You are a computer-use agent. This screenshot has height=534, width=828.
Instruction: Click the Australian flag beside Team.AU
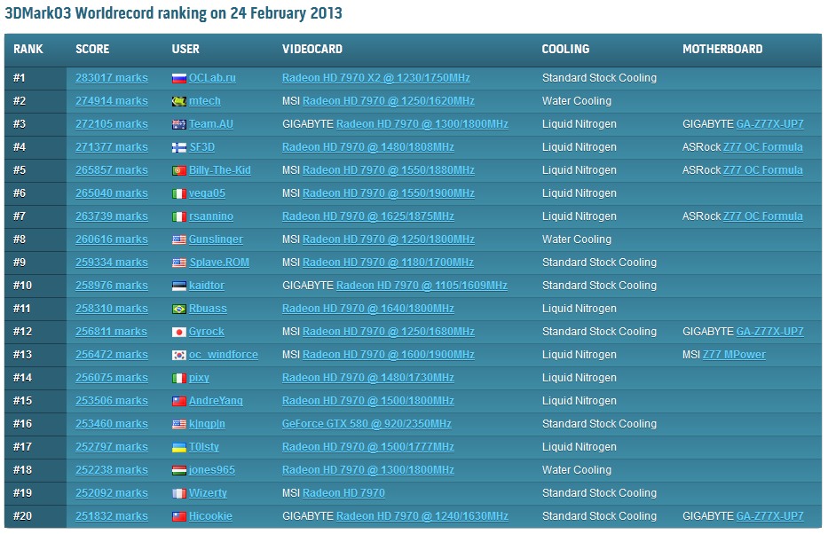[x=179, y=124]
